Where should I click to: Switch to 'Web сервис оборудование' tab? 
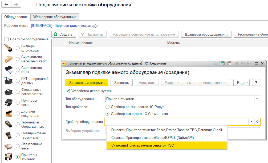[x=55, y=17]
